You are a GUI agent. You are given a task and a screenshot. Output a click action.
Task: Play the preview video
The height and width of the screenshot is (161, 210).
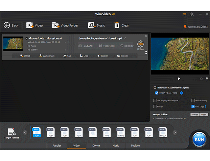(x=179, y=79)
